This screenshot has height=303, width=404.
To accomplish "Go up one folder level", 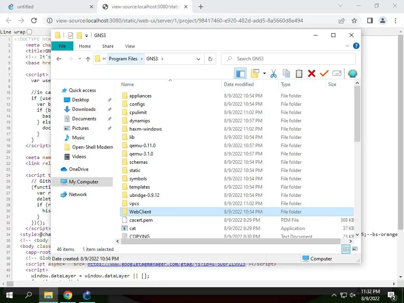I will click(88, 59).
